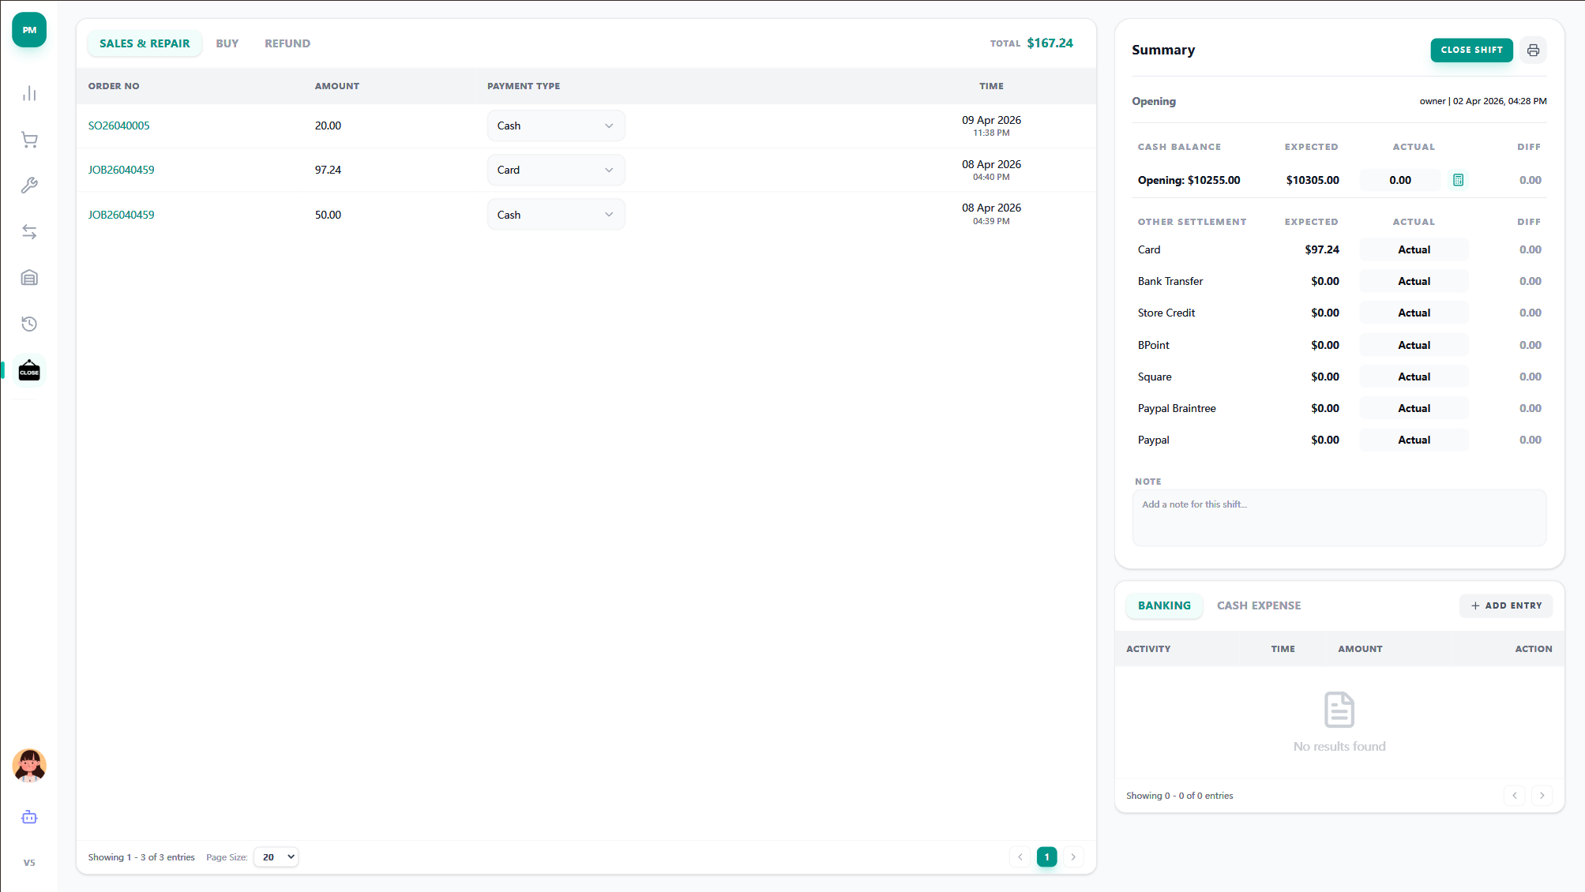Switch to the Cash Expense tab
Viewport: 1585px width, 892px height.
coord(1258,605)
